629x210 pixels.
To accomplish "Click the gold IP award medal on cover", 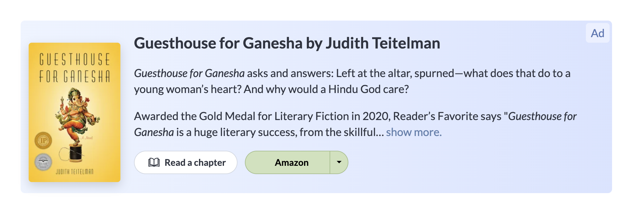I will point(43,141).
